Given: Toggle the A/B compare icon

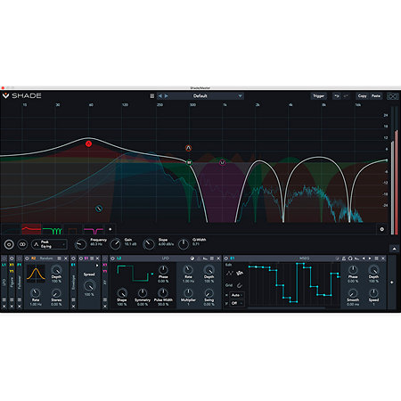Looking at the screenshot, I should tap(392, 96).
